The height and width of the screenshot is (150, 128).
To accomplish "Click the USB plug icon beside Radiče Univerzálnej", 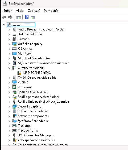I will point(14,102).
